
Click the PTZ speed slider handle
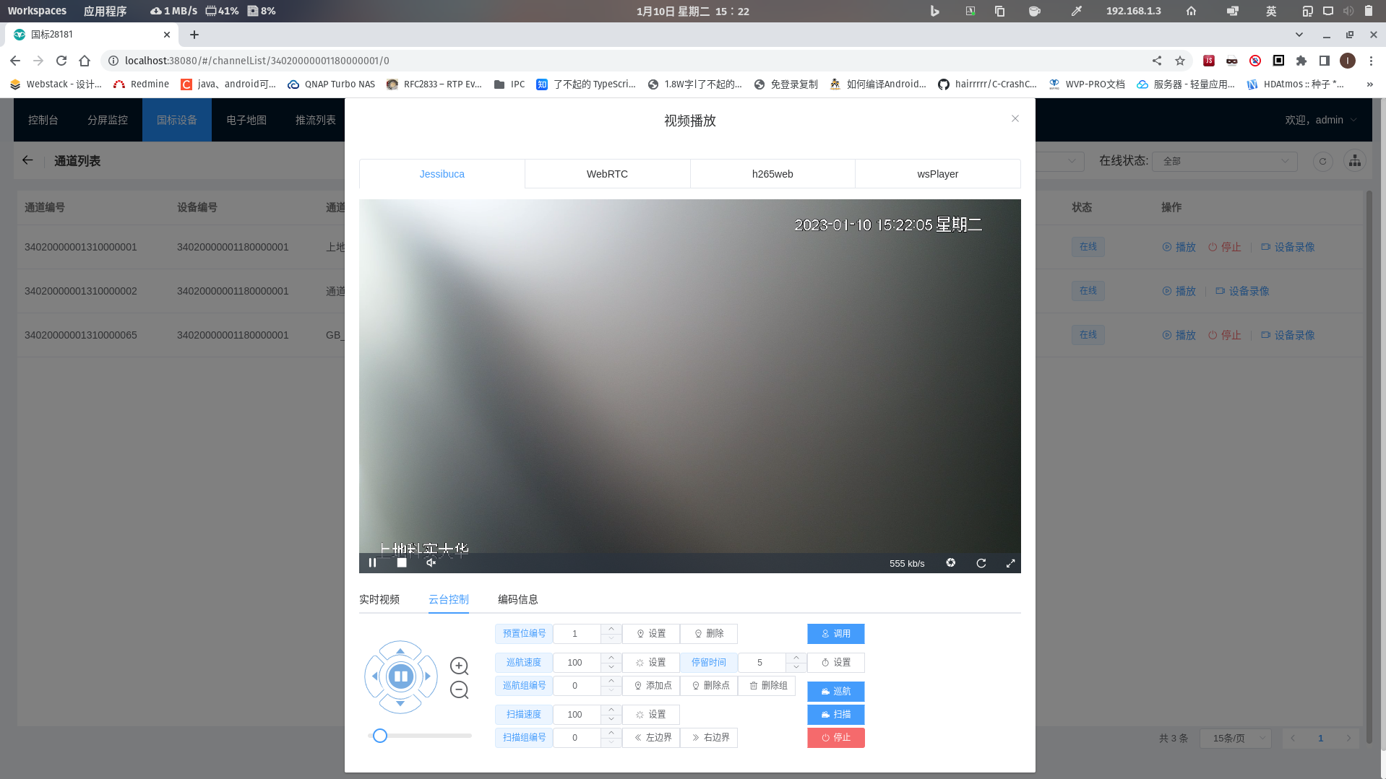click(x=380, y=736)
